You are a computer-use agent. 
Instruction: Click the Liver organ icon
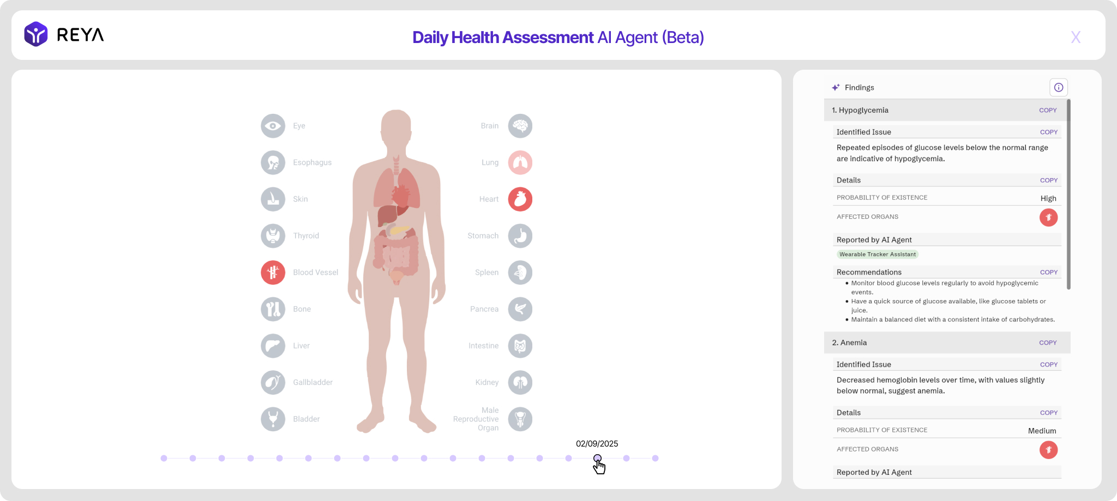click(273, 346)
